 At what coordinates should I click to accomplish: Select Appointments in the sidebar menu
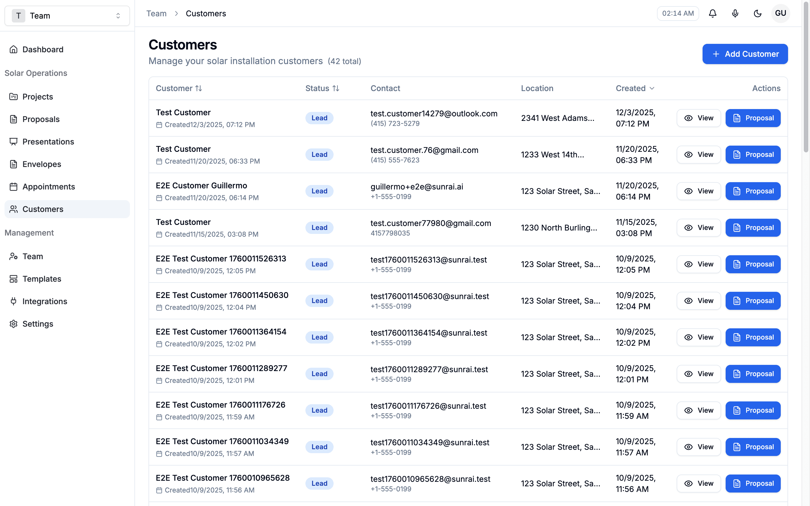pyautogui.click(x=49, y=186)
